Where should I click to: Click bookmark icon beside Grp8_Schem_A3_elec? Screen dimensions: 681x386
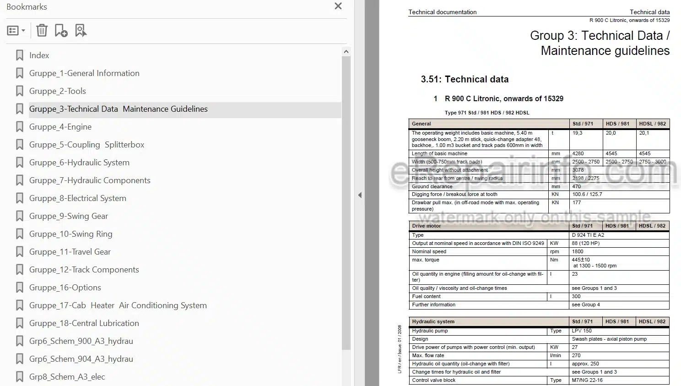tap(19, 377)
